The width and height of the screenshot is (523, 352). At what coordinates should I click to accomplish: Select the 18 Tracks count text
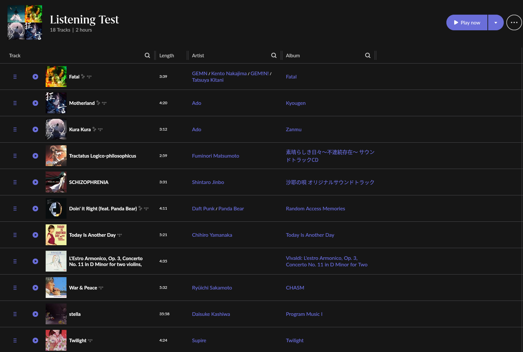(60, 30)
